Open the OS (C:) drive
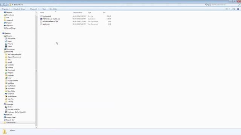This screenshot has width=241, height=135. (x=10, y=107)
